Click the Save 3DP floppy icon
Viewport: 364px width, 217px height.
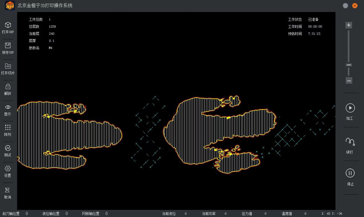pyautogui.click(x=8, y=46)
